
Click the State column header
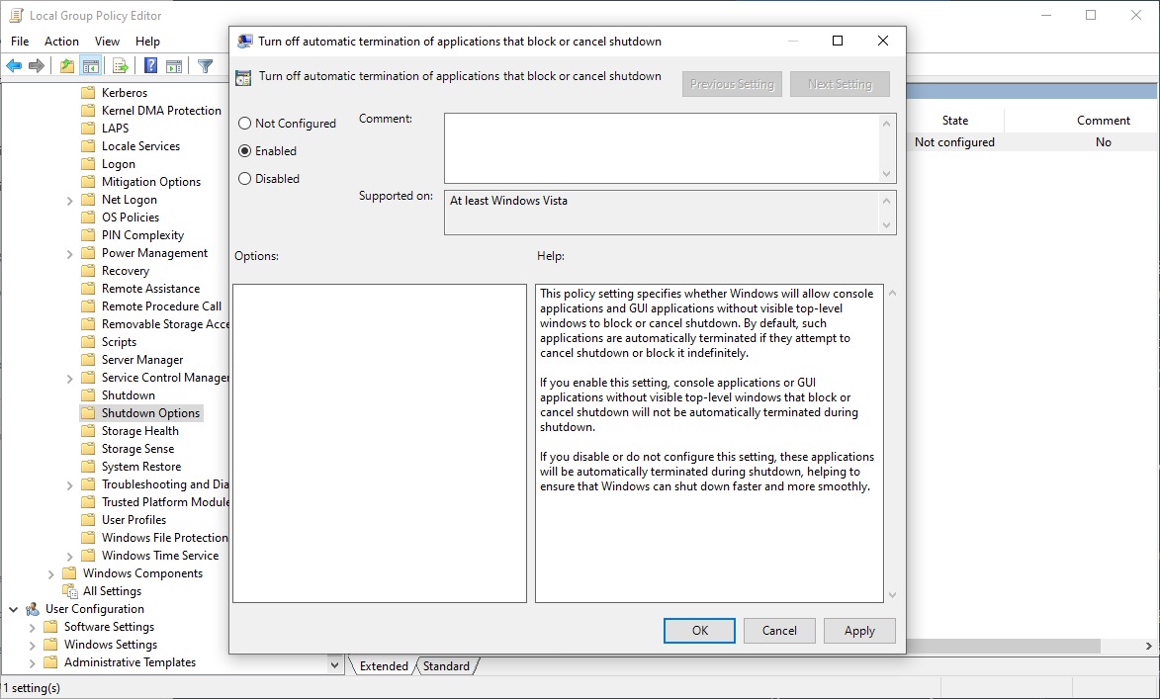[955, 121]
